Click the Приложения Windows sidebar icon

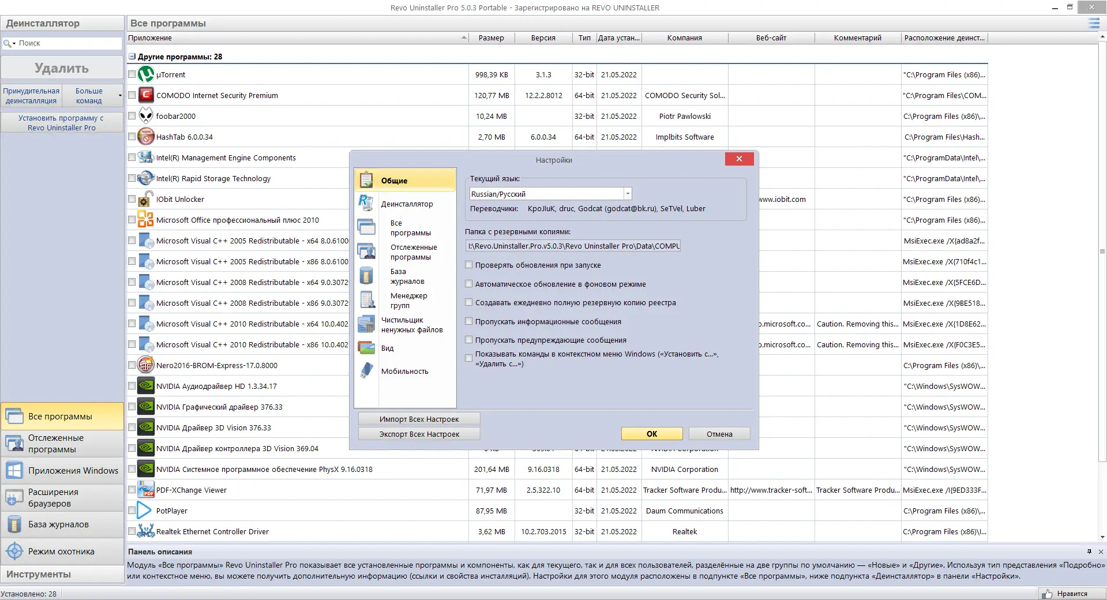point(14,470)
